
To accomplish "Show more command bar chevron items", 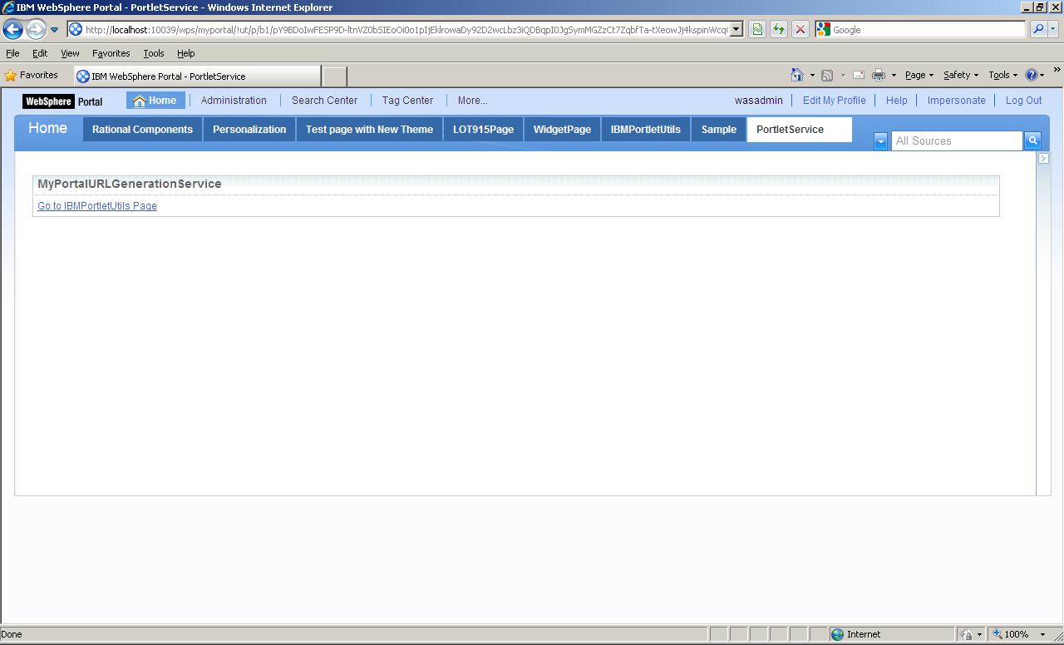I will [1057, 71].
